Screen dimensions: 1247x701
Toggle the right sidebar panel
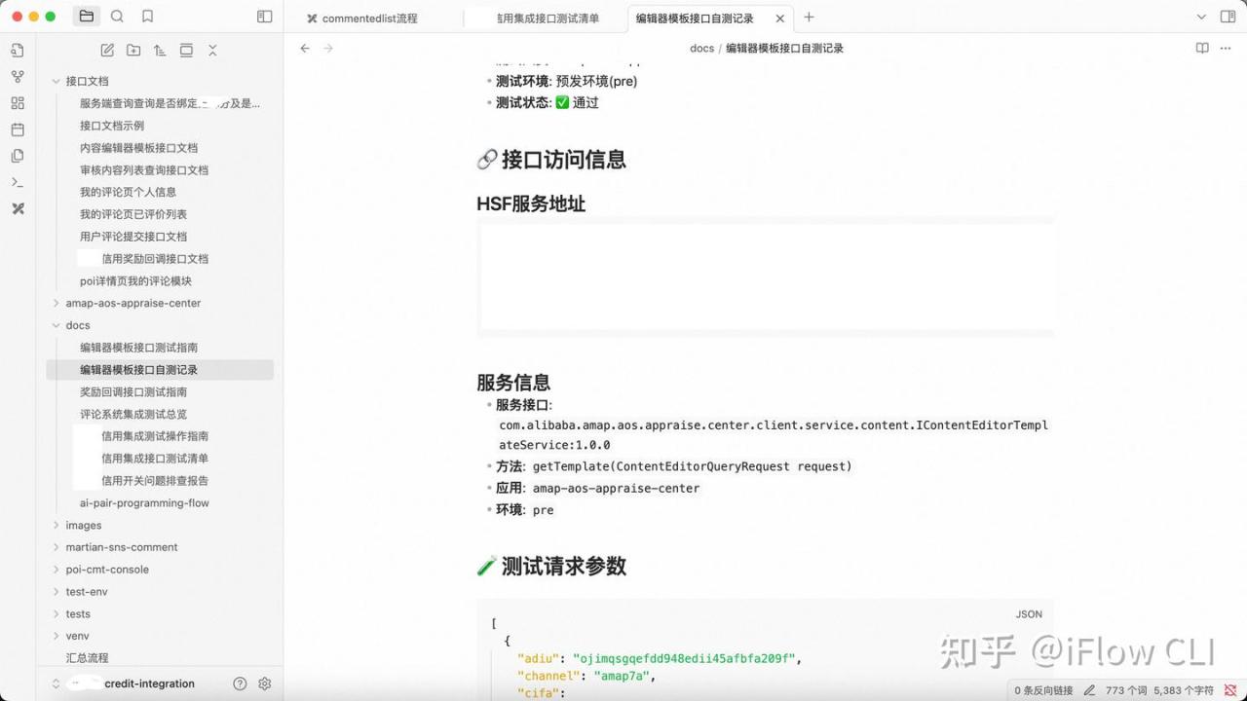pyautogui.click(x=1228, y=17)
